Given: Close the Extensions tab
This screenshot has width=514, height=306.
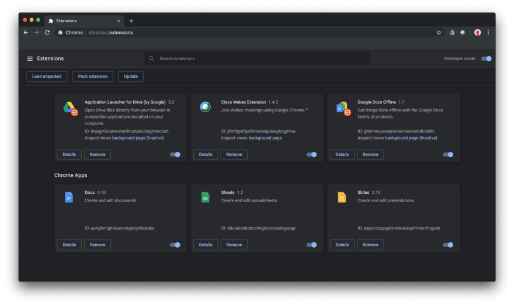Looking at the screenshot, I should [119, 21].
